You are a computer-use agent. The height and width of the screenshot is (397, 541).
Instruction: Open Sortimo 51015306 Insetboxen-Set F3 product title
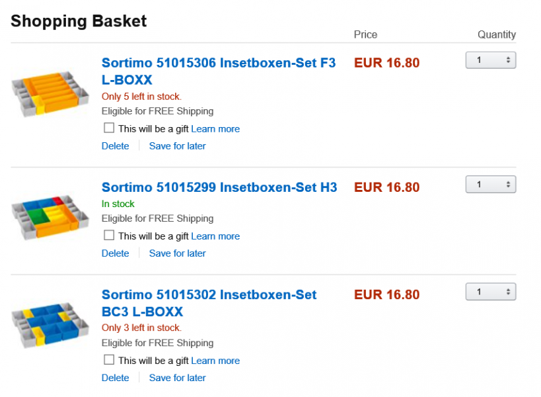(219, 64)
